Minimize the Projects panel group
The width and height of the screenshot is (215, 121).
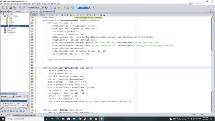pyautogui.click(x=28, y=12)
